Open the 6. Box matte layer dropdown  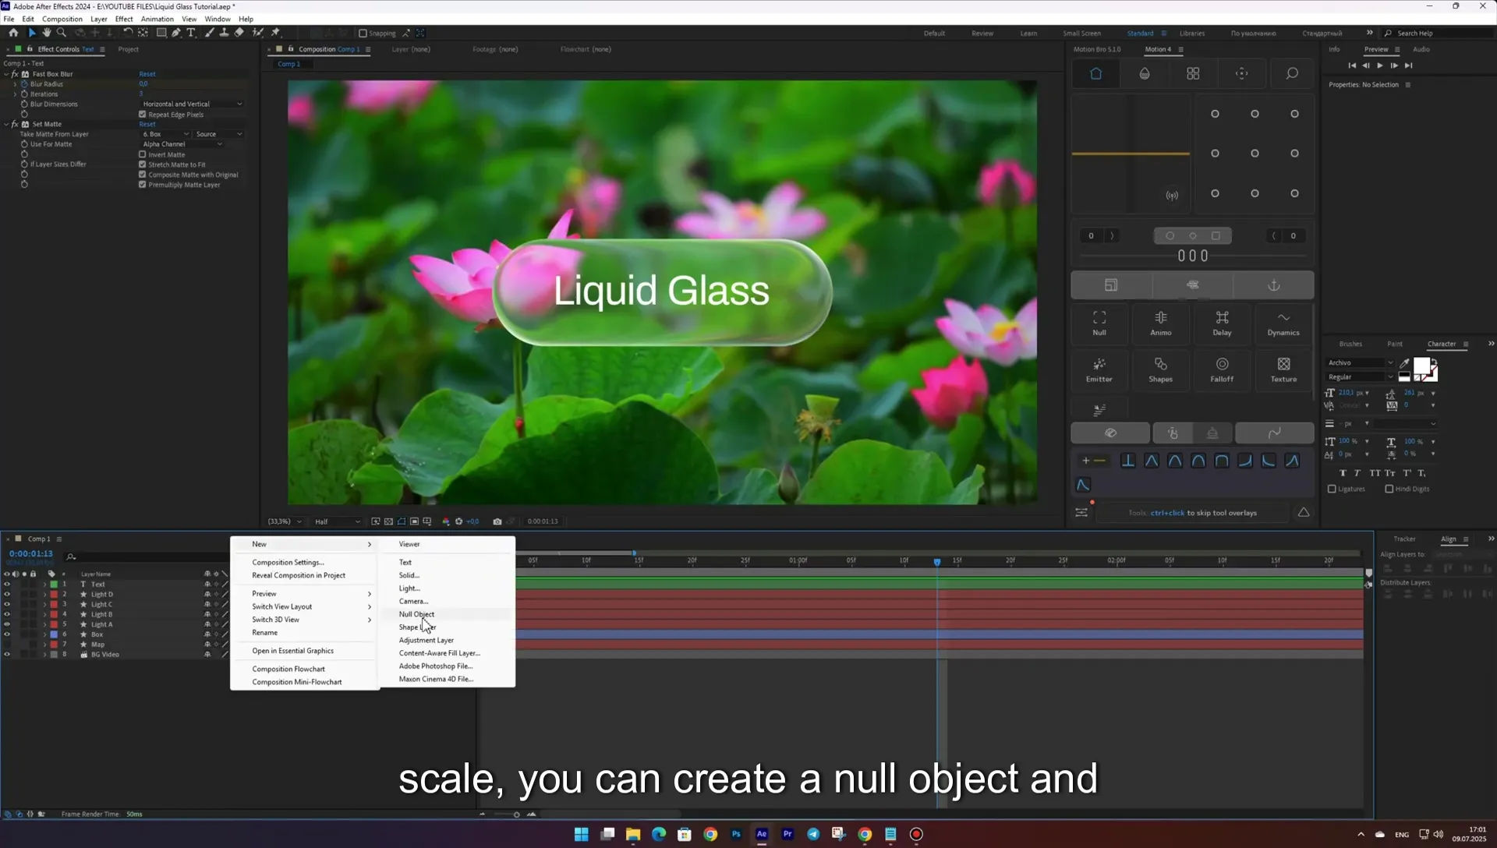click(x=165, y=134)
